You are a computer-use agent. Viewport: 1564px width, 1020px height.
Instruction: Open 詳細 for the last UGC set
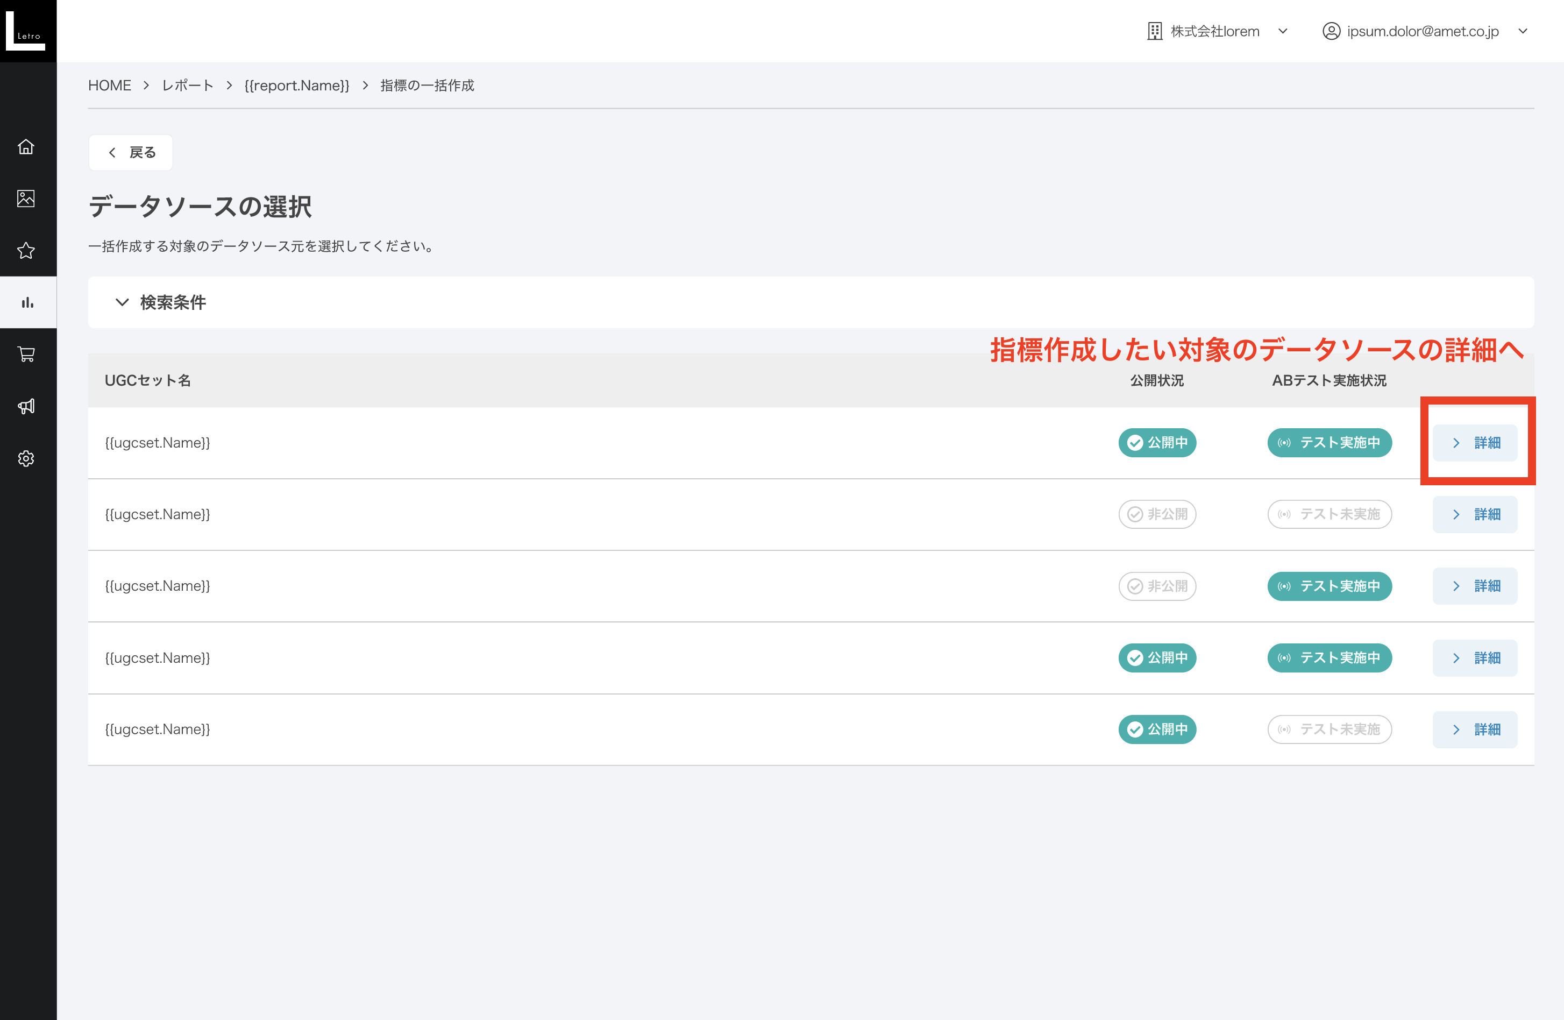coord(1475,729)
